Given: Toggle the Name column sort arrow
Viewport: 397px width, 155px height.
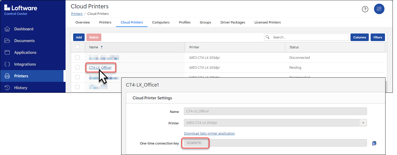Looking at the screenshot, I should click(102, 47).
